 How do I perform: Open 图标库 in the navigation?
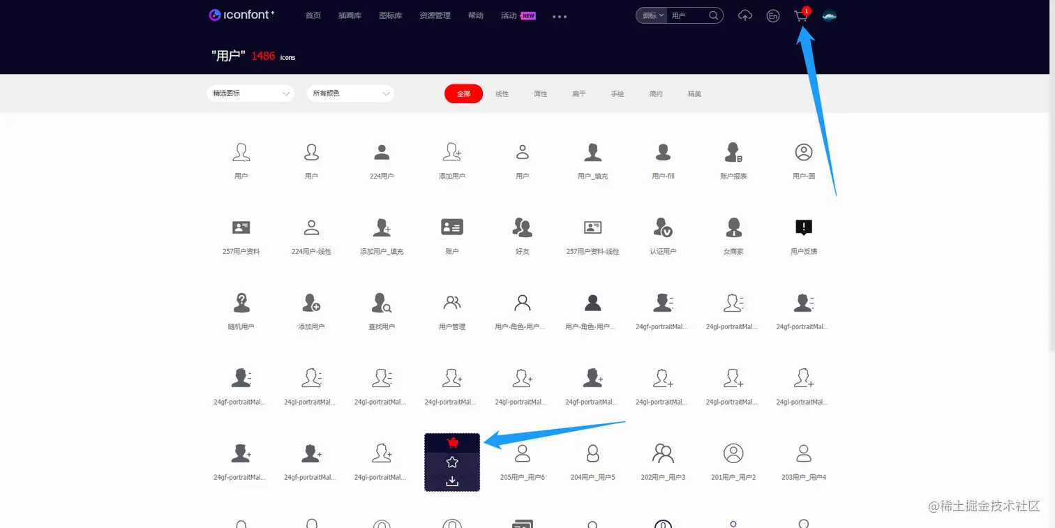391,15
